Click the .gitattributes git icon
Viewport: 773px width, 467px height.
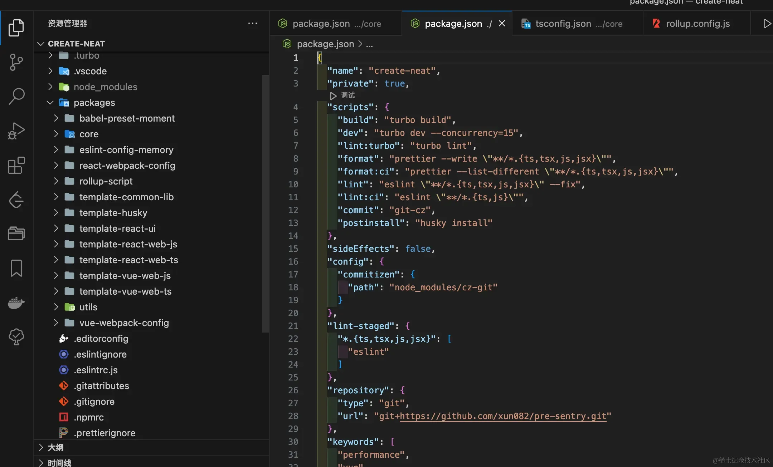coord(64,385)
